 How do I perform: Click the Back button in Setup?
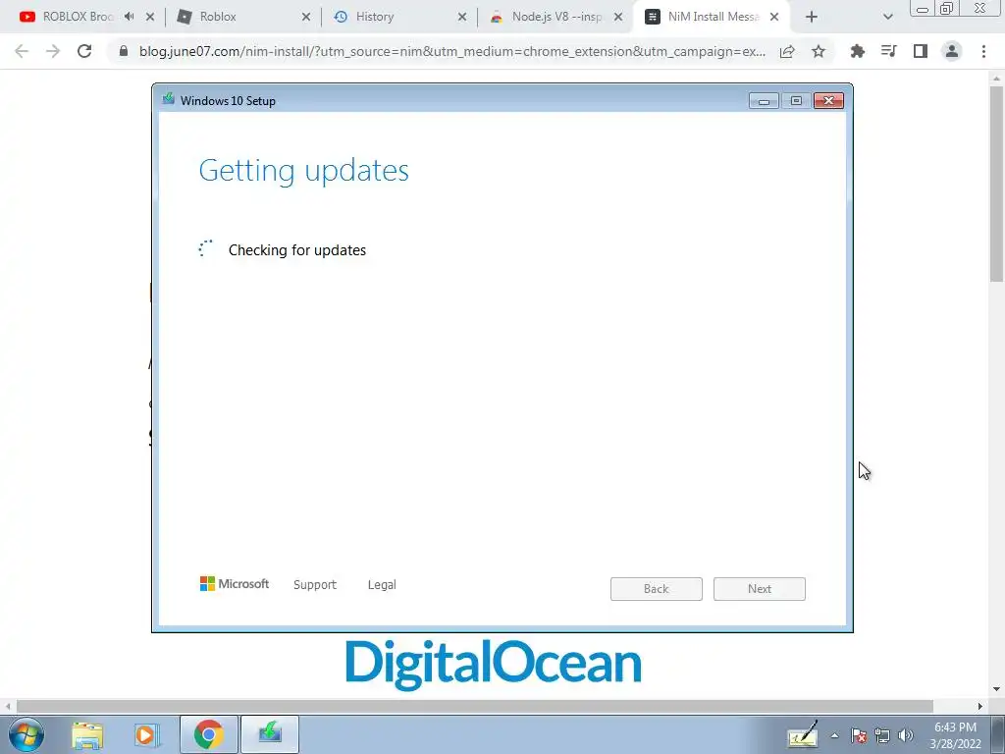pyautogui.click(x=657, y=589)
